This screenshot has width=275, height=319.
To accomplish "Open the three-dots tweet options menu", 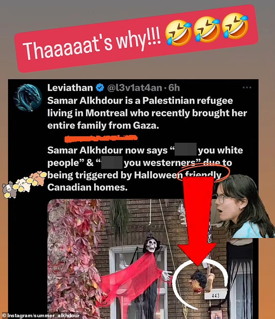I will 247,88.
